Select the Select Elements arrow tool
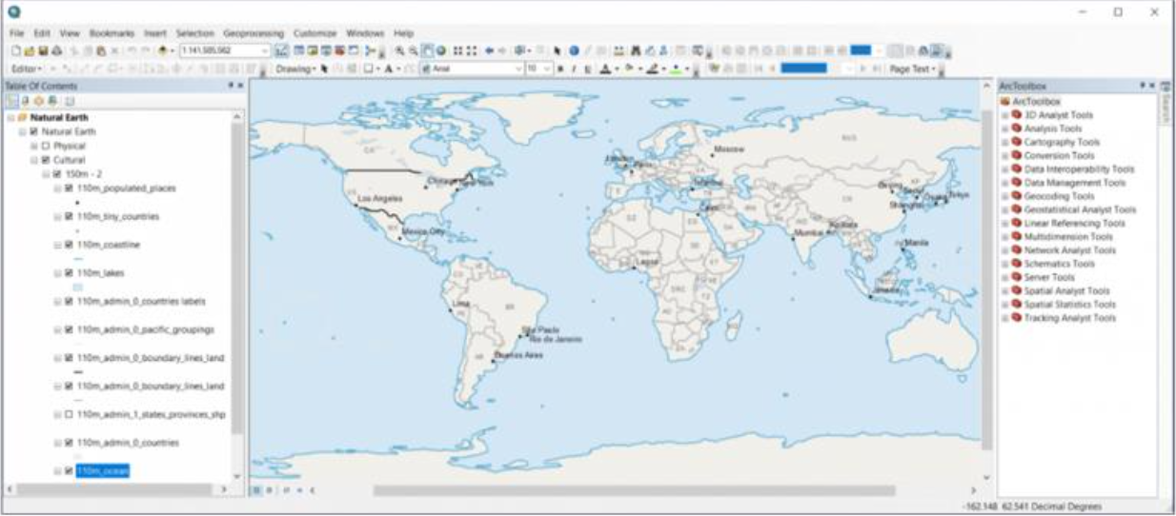 click(557, 50)
